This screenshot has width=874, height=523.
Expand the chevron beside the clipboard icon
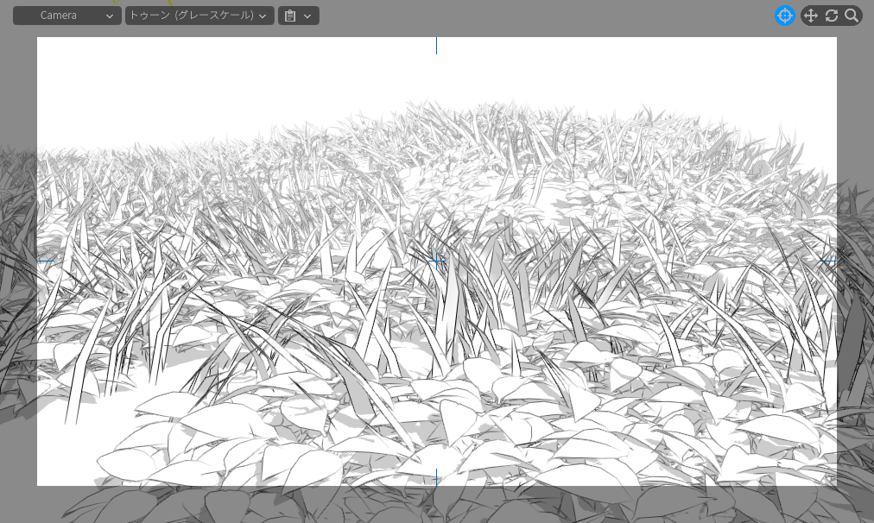coord(307,16)
